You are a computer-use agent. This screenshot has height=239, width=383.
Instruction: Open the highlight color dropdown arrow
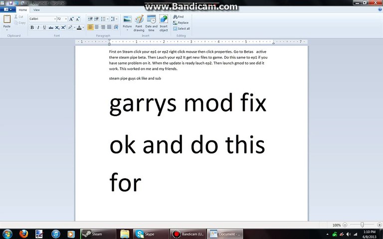click(x=74, y=27)
